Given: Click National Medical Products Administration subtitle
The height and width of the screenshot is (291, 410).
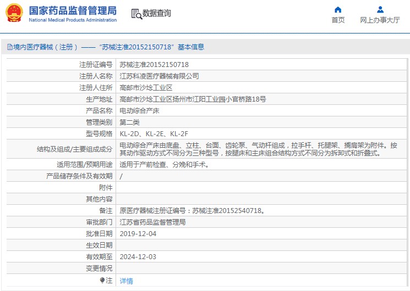Looking at the screenshot, I should click(73, 20).
